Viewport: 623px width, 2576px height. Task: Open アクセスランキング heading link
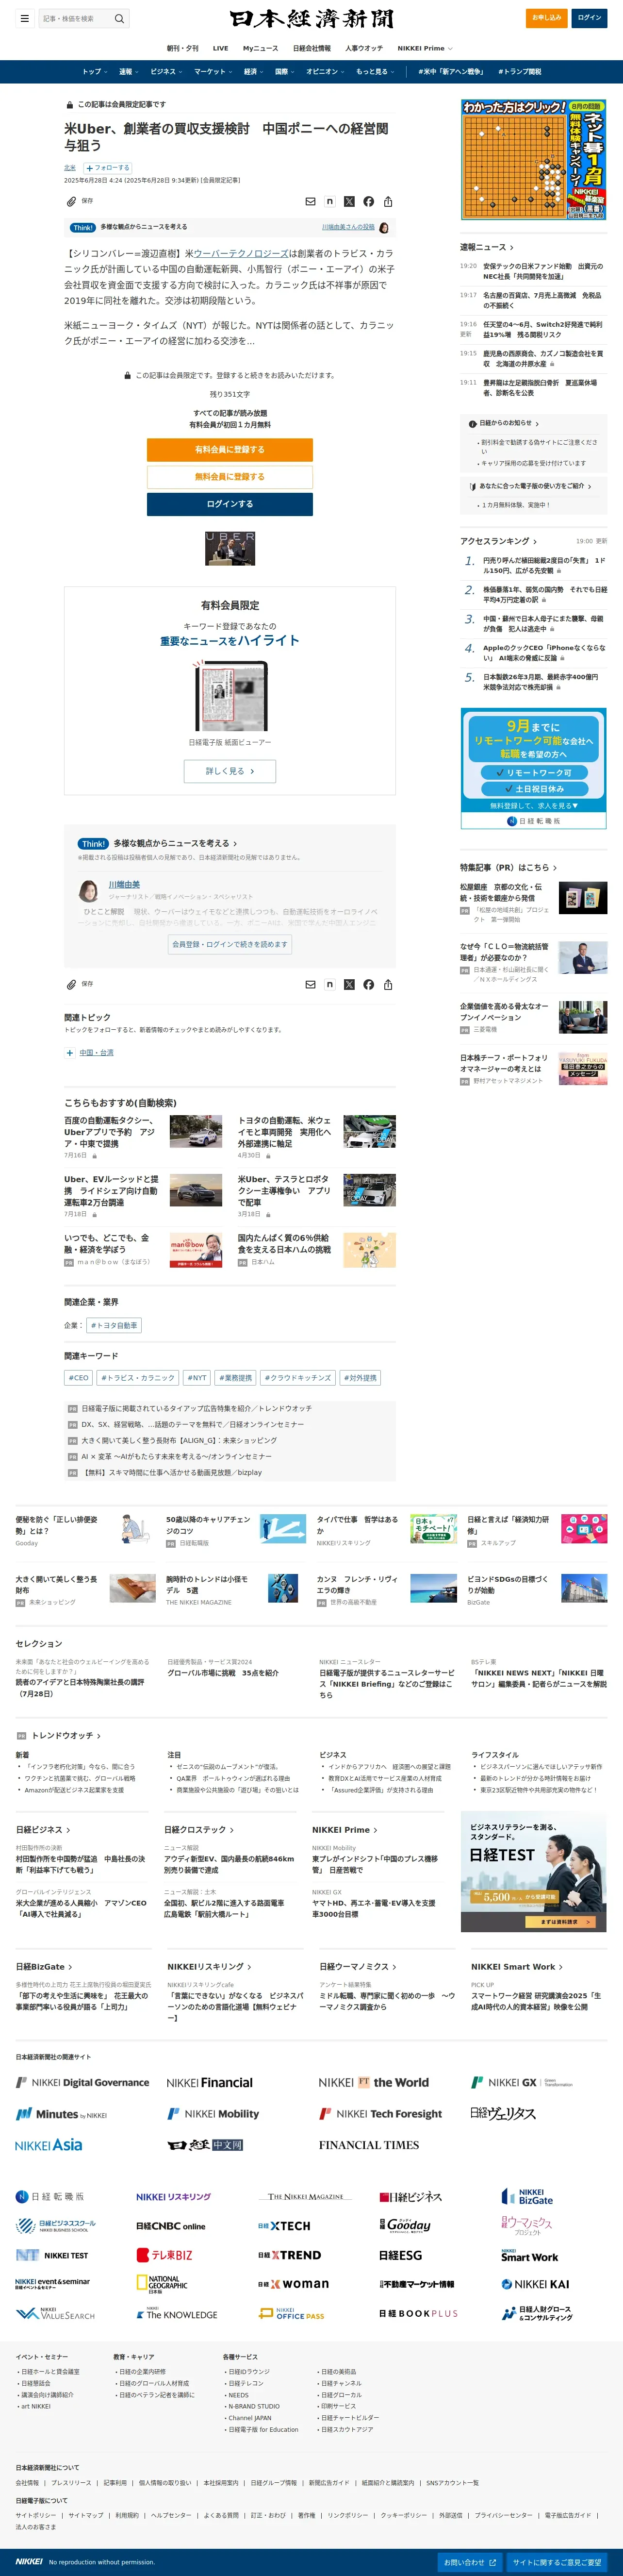pyautogui.click(x=499, y=541)
